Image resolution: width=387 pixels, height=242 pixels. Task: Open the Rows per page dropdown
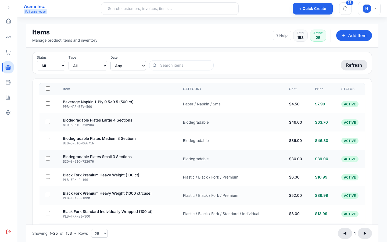(99, 233)
